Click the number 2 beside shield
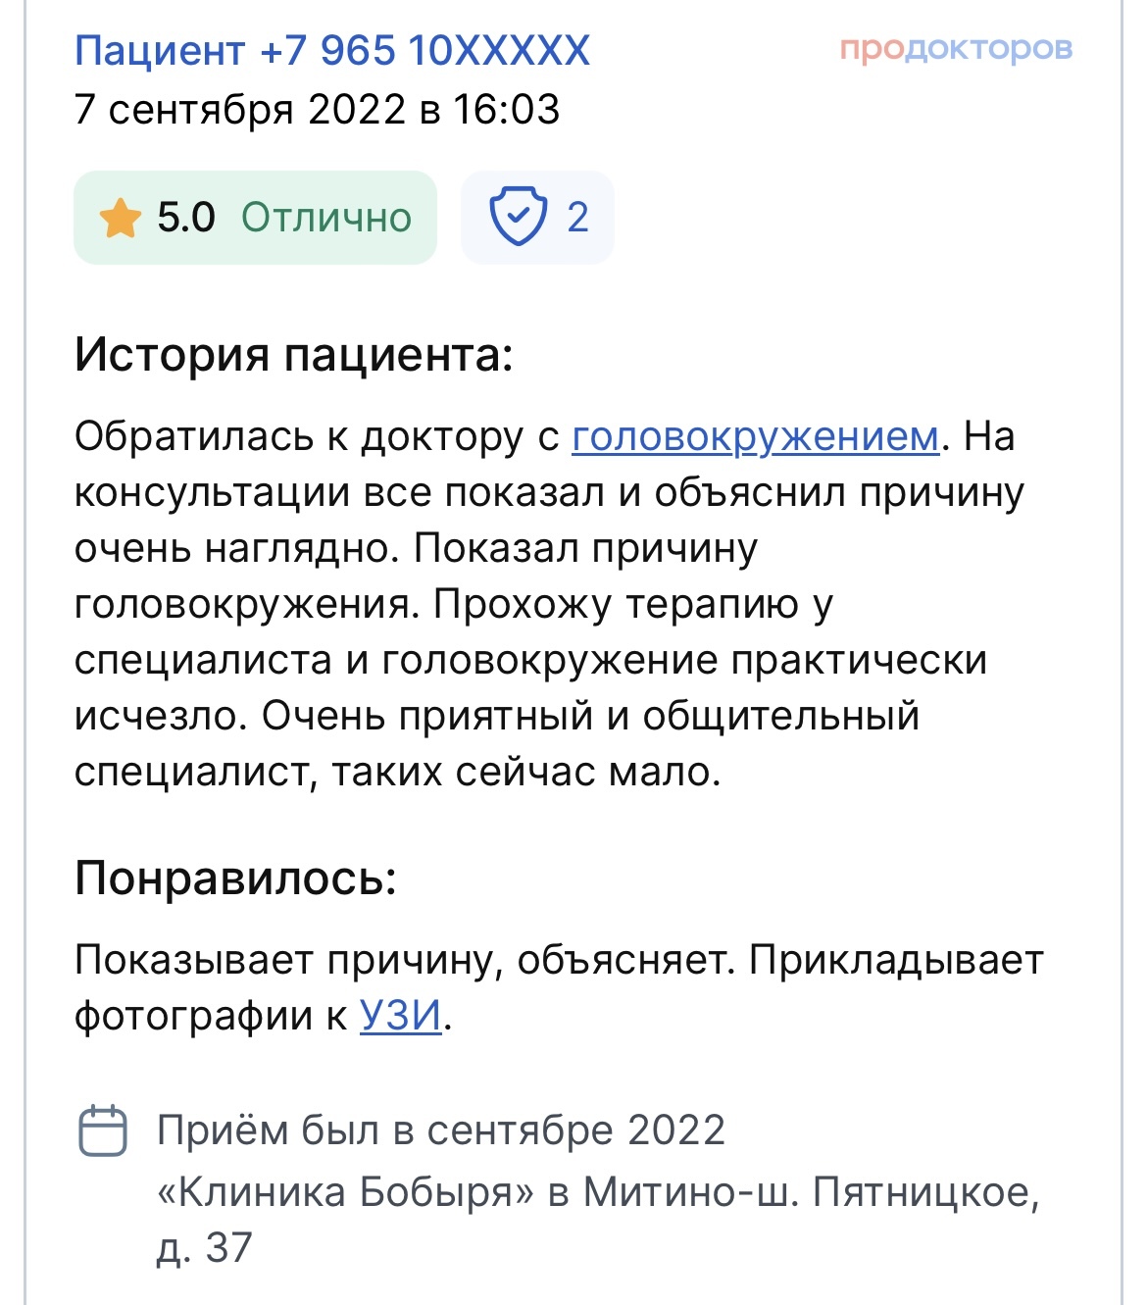1147x1305 pixels. [577, 218]
